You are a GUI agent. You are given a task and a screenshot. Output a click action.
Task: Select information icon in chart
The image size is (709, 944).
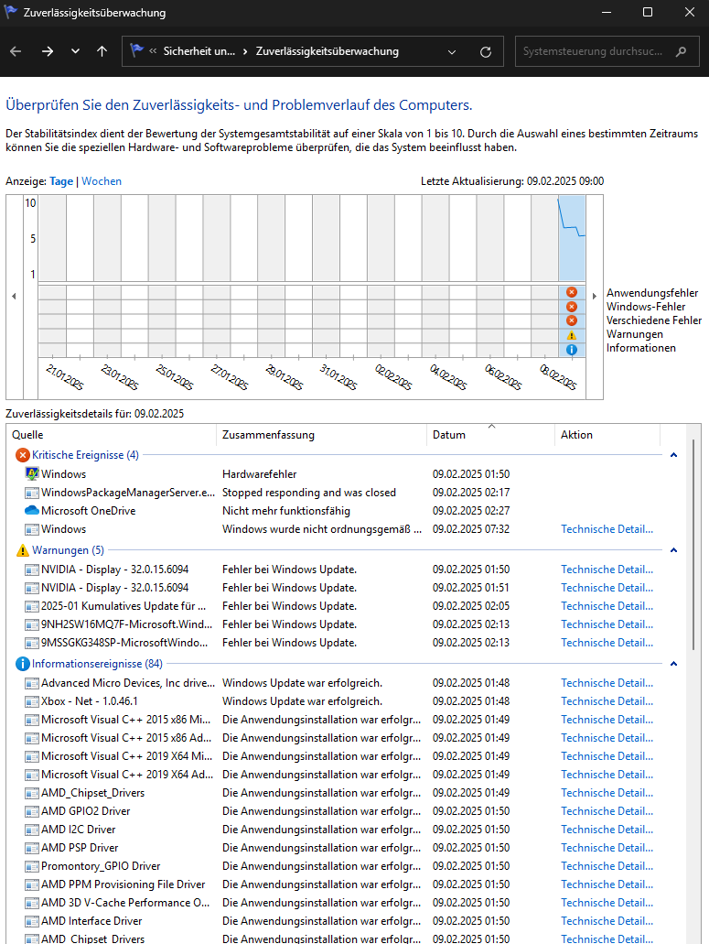pos(572,349)
